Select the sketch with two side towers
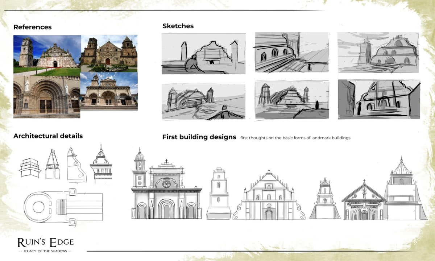 tap(203, 101)
